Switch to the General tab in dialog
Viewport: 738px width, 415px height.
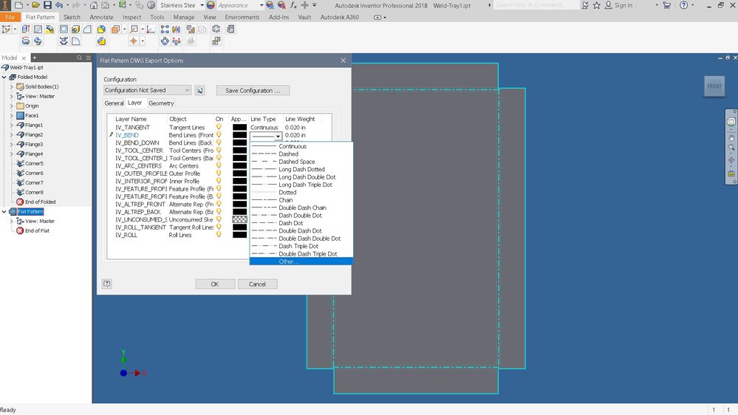point(114,103)
